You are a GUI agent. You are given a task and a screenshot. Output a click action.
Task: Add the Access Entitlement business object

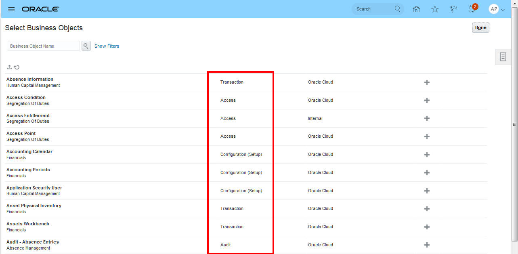[x=427, y=118]
